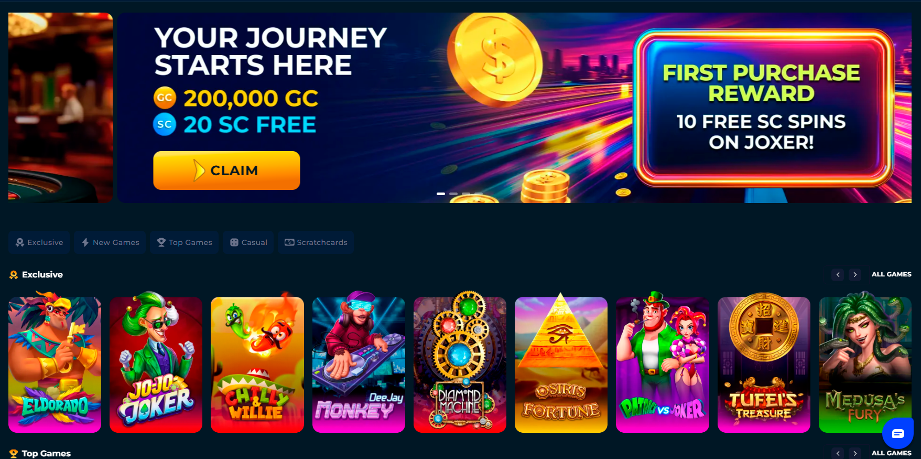The height and width of the screenshot is (459, 921).
Task: Show next Exclusive games with right arrow
Action: pos(855,274)
